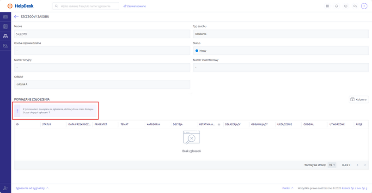Sort by URZĄDZENIE column
The height and width of the screenshot is (193, 372).
click(x=285, y=124)
